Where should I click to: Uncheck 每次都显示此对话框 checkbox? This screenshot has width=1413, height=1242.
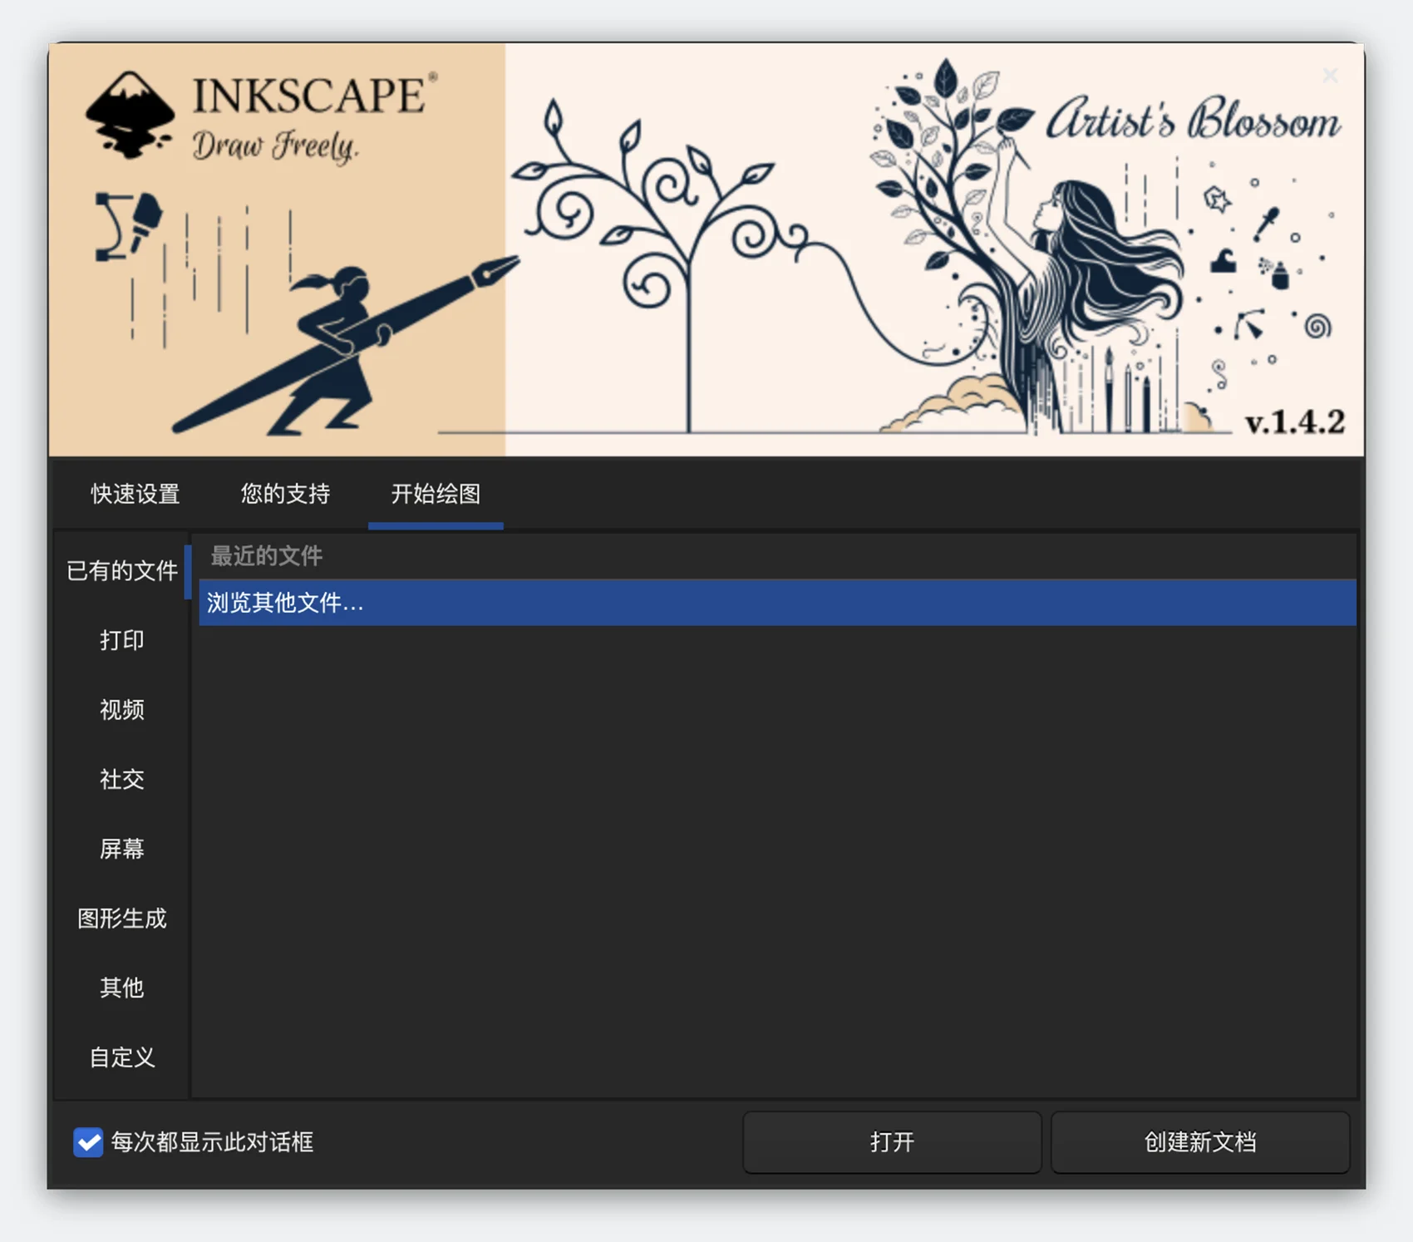pyautogui.click(x=88, y=1142)
